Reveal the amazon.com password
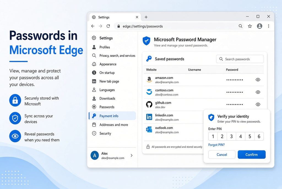This screenshot has height=189, width=282. pos(258,80)
